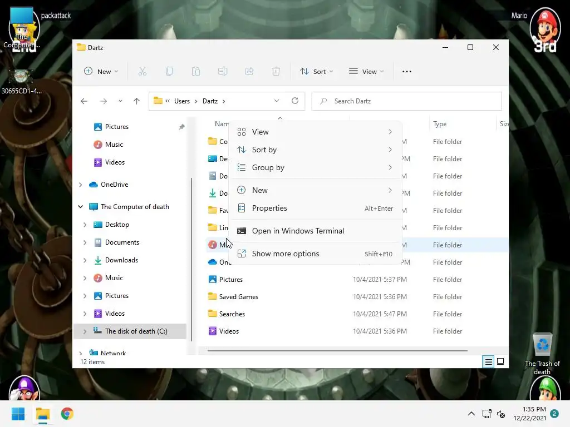
Task: Collapse The Computer of death tree node
Action: click(81, 207)
